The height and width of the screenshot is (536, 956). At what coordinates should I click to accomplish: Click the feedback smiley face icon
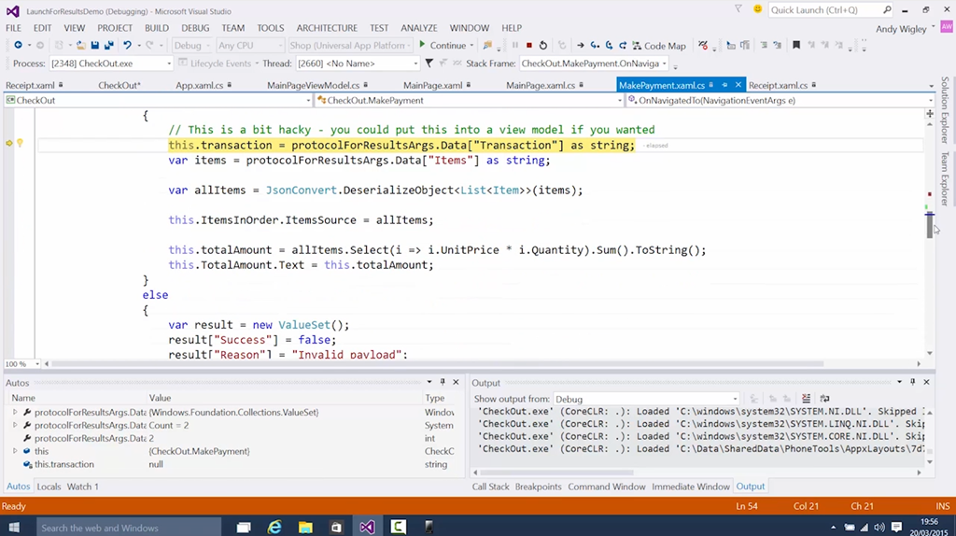pyautogui.click(x=757, y=9)
